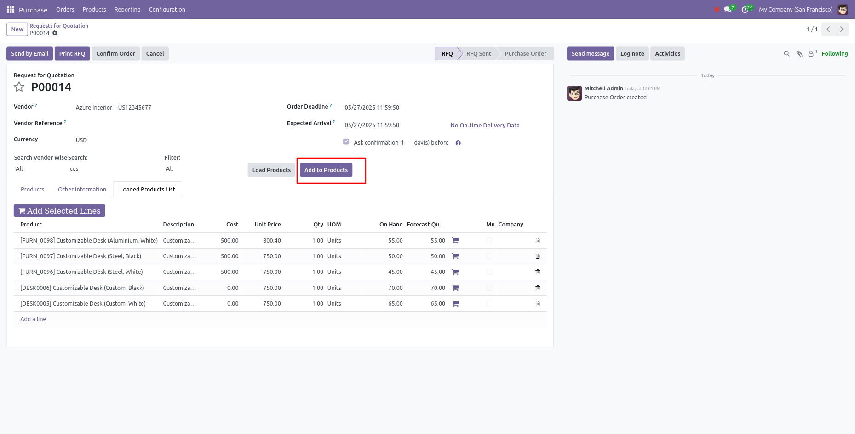Mark P00014 as favorite with star
Image resolution: width=855 pixels, height=434 pixels.
click(19, 87)
